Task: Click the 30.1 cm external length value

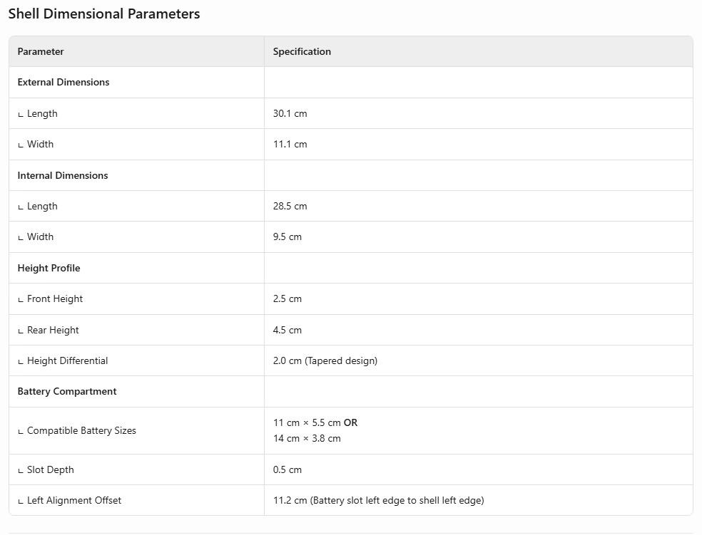Action: (x=290, y=113)
